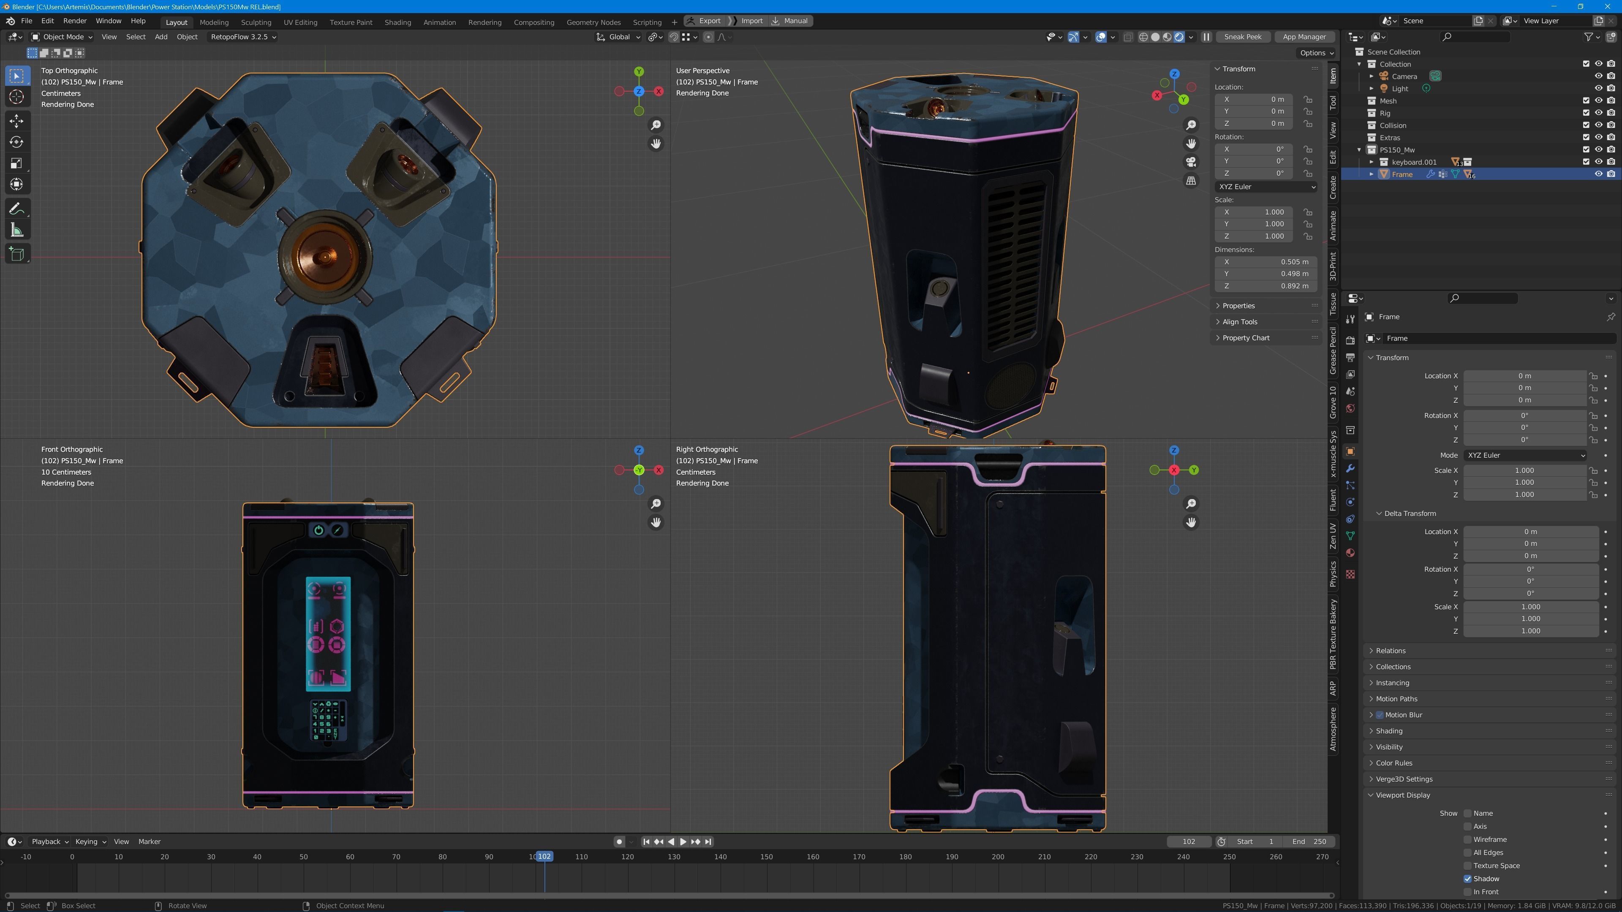This screenshot has height=912, width=1622.
Task: Play the animation forward
Action: (x=683, y=842)
